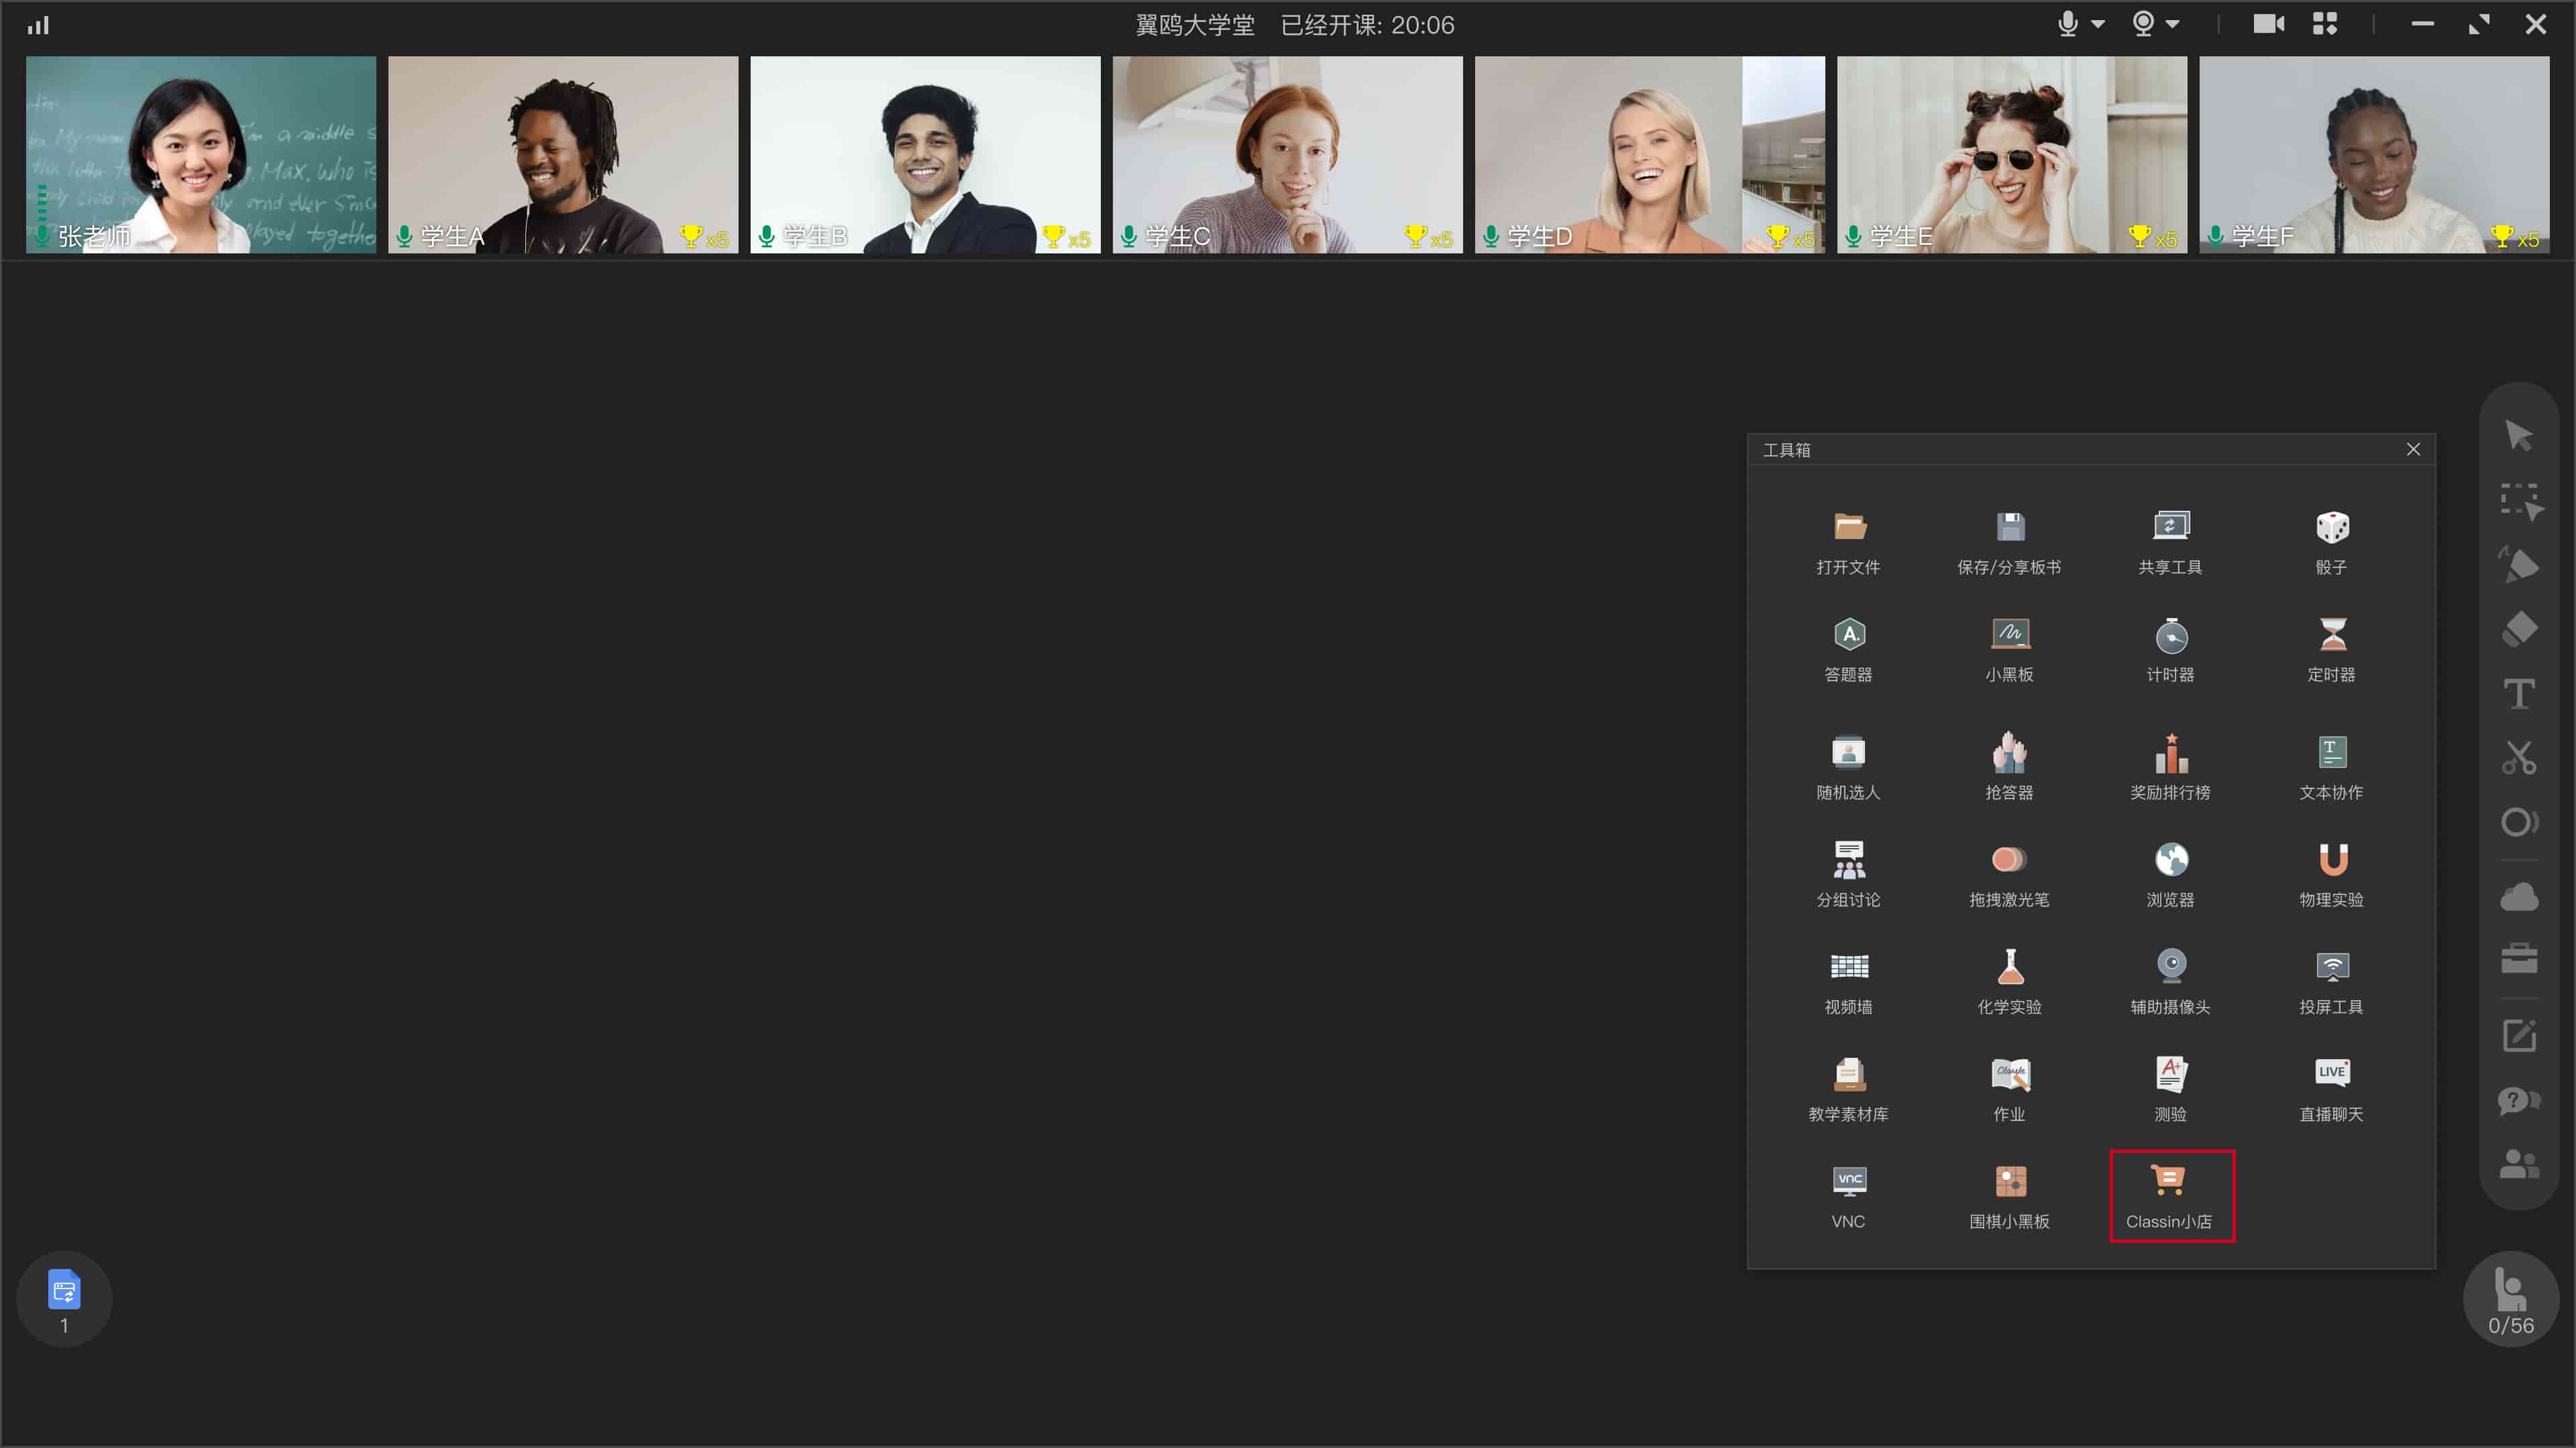Select the eraser tool in right sidebar
2576x1448 pixels.
2519,629
